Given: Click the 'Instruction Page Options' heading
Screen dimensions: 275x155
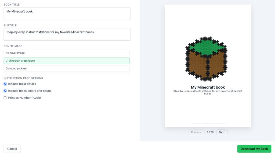Looking at the screenshot, I should coord(23,78).
